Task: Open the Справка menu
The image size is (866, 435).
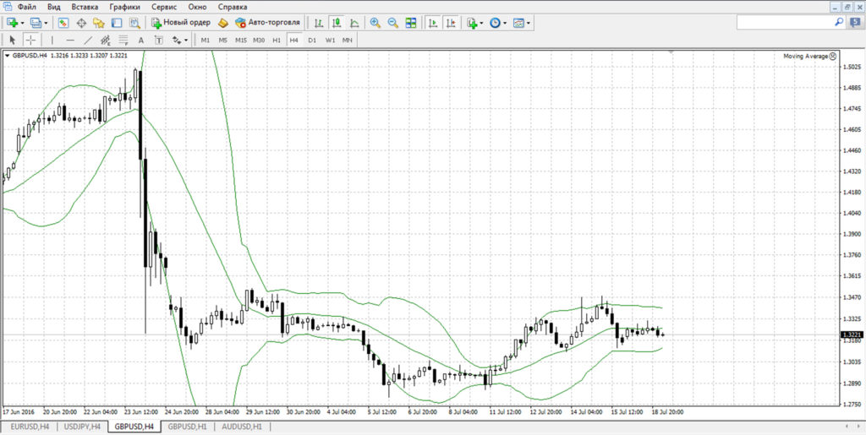Action: tap(233, 7)
